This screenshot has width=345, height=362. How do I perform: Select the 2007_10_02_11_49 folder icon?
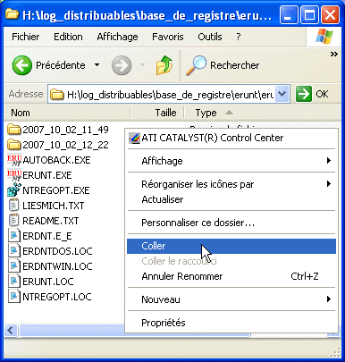(13, 130)
